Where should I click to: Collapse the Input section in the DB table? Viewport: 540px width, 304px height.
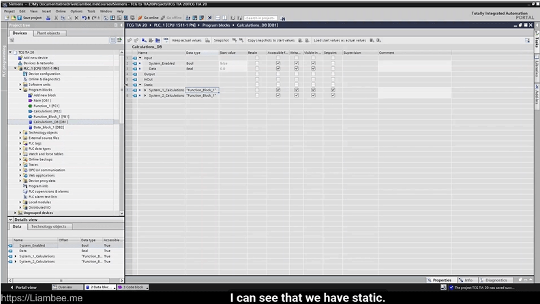[140, 58]
